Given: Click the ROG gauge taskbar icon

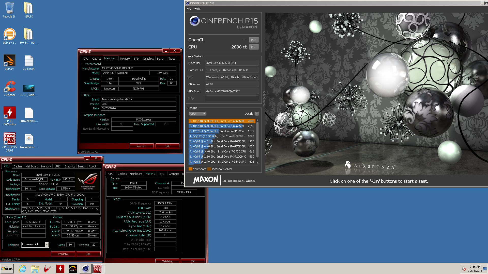Looking at the screenshot, I should tap(73, 269).
